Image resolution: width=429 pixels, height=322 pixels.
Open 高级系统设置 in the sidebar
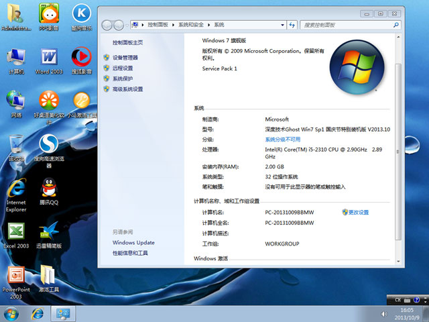click(127, 89)
